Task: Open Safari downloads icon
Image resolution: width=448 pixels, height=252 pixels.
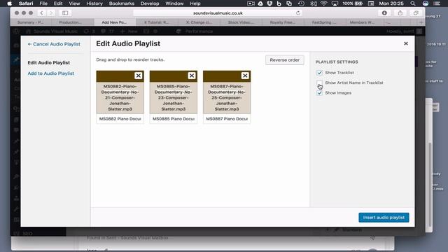Action: point(384,13)
